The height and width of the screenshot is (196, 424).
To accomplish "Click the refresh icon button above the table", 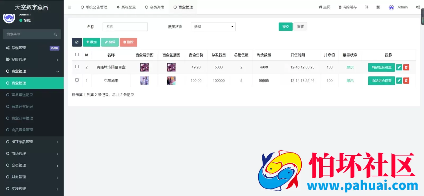I will [x=77, y=42].
